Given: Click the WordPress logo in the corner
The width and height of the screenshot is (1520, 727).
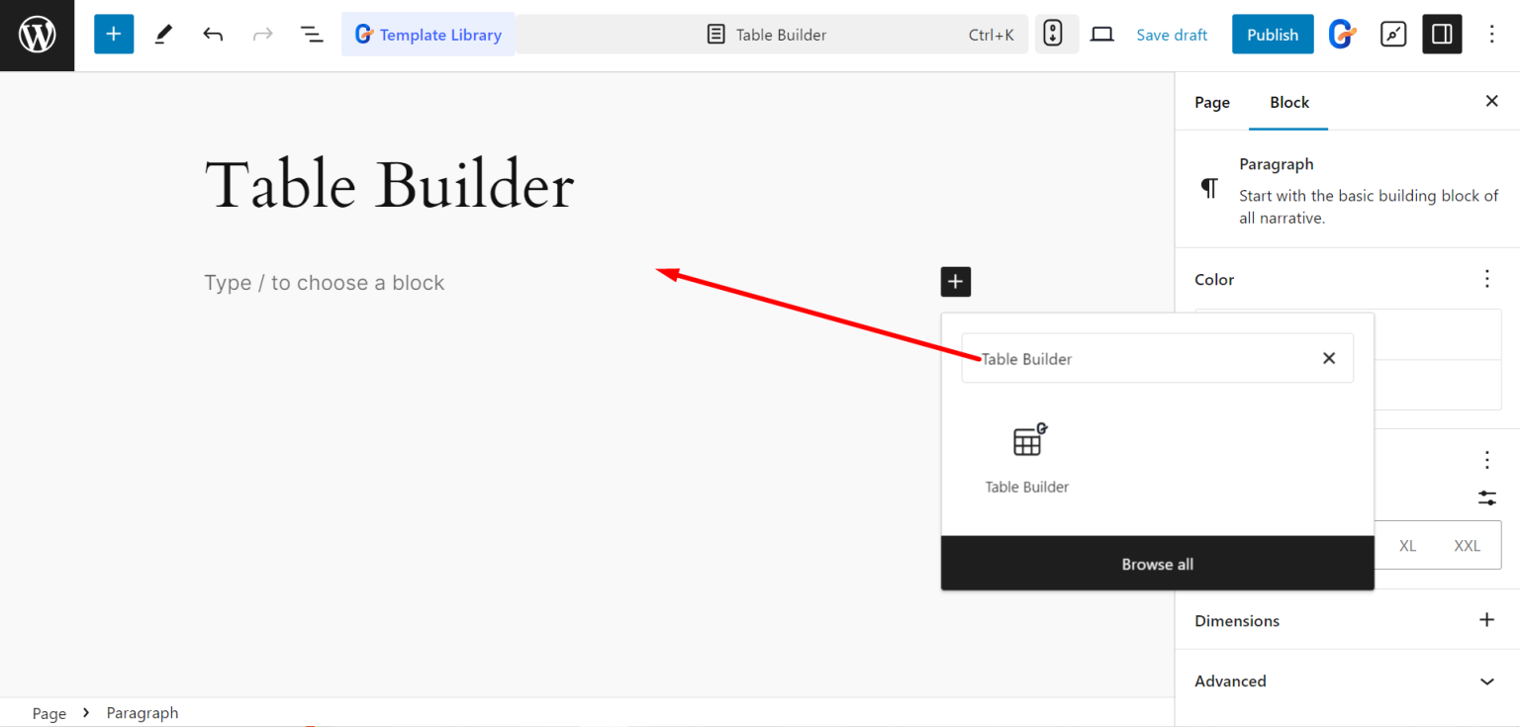Looking at the screenshot, I should [37, 33].
